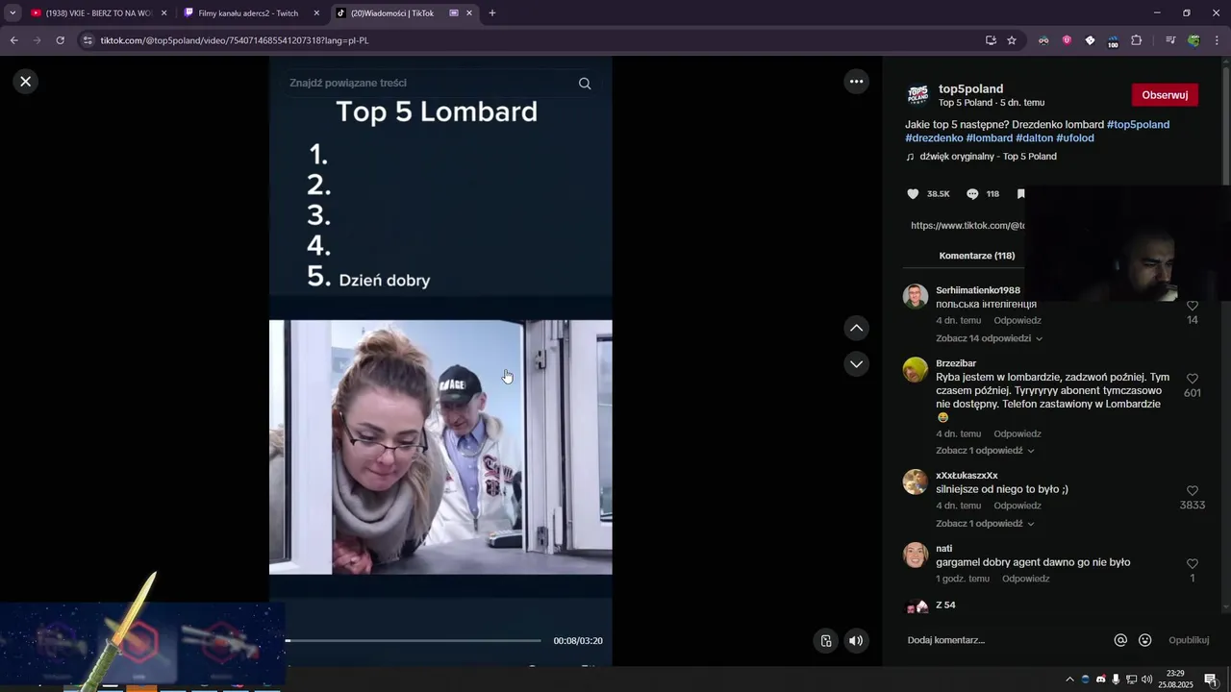Open system volume tray icon
This screenshot has width=1231, height=692.
tap(1146, 680)
